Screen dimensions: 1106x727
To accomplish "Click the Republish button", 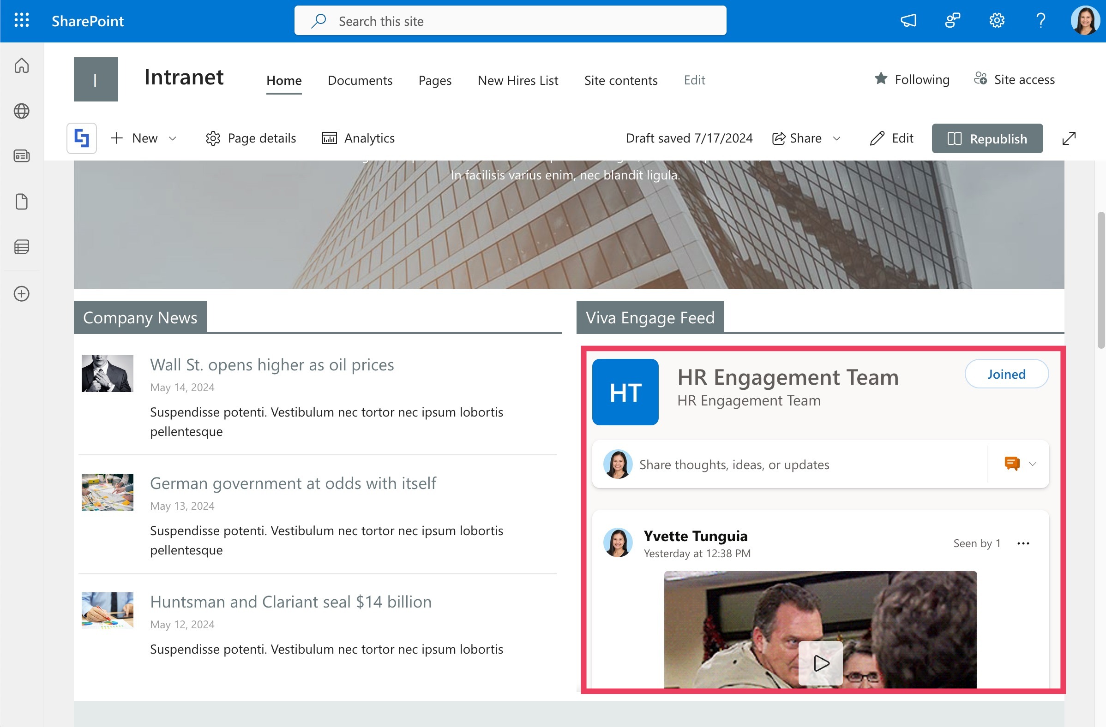I will 987,138.
